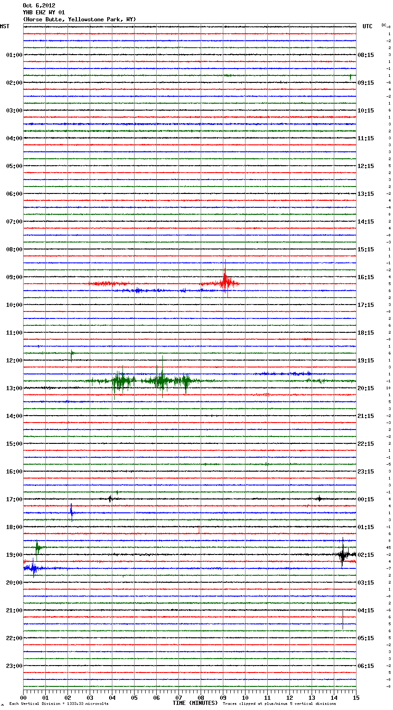Click the 05:15 UTC time label

pos(366,638)
